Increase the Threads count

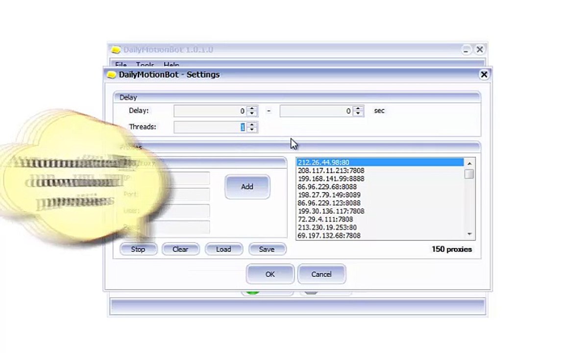pyautogui.click(x=252, y=125)
